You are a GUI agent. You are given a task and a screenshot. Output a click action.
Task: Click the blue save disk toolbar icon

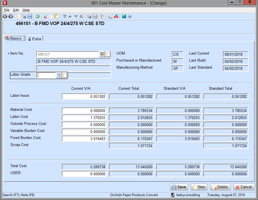30,16
